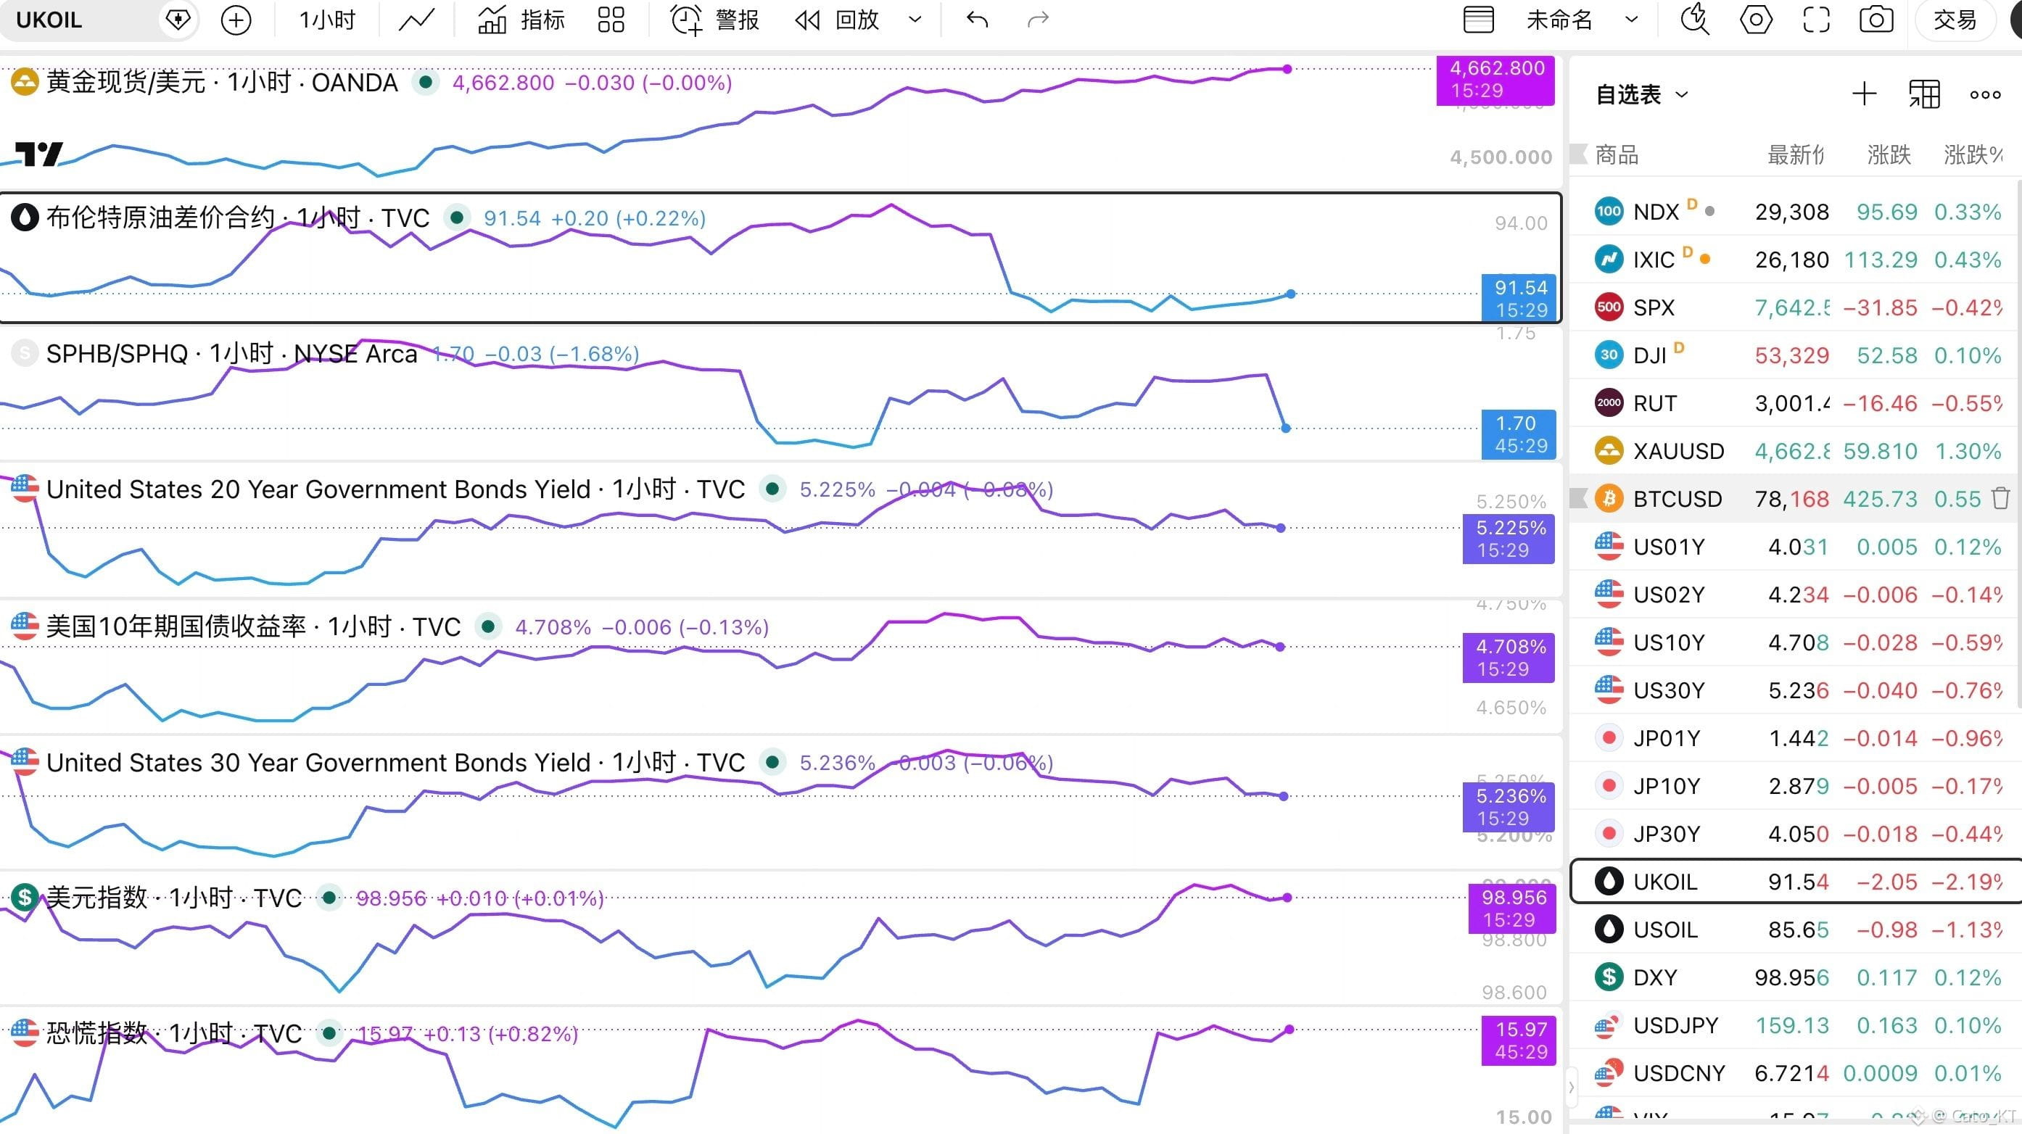Open the 1小时 interval selector
2022x1134 pixels.
(326, 20)
